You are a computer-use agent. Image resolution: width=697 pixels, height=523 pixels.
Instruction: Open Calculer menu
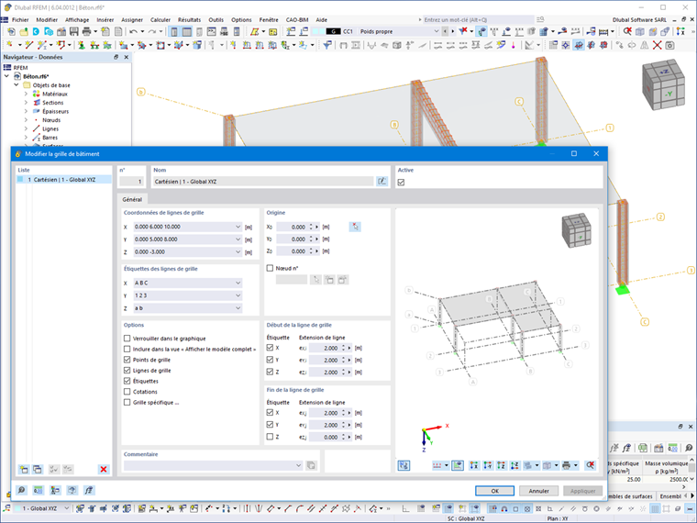tap(160, 19)
